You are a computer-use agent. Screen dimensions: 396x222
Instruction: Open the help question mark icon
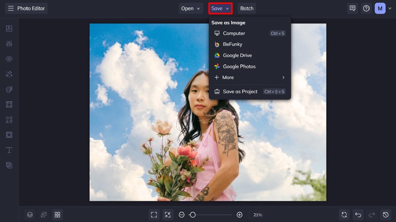point(366,8)
